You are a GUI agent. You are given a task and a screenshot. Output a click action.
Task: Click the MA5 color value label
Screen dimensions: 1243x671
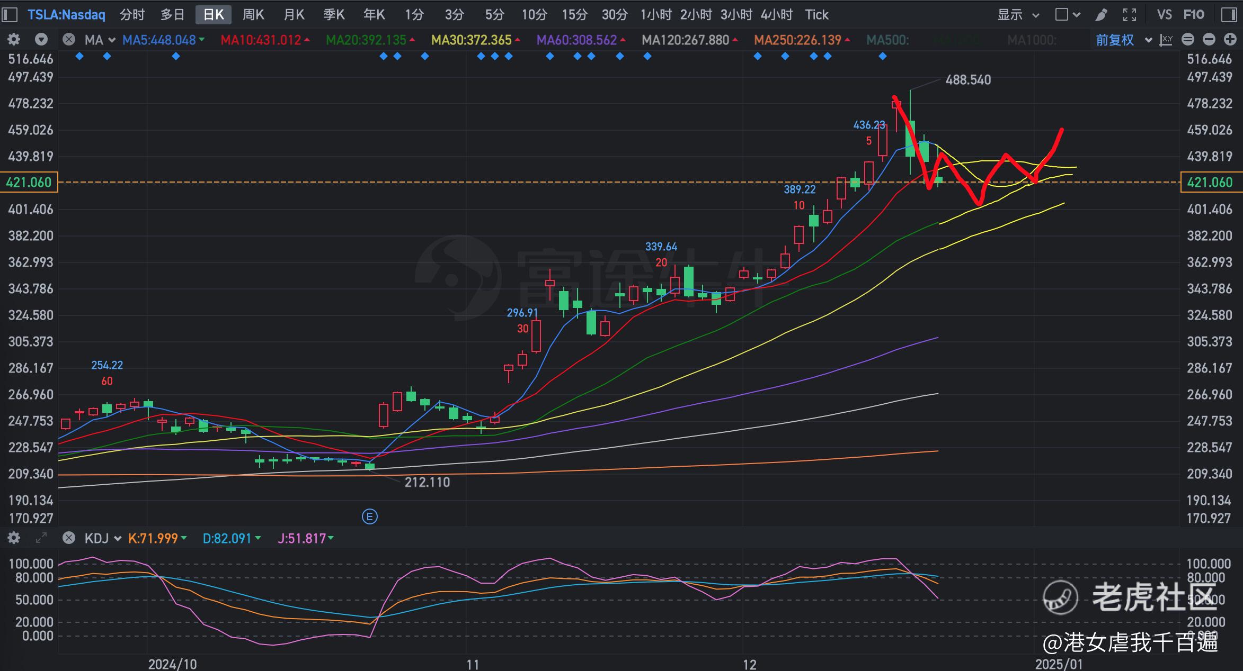coord(159,40)
